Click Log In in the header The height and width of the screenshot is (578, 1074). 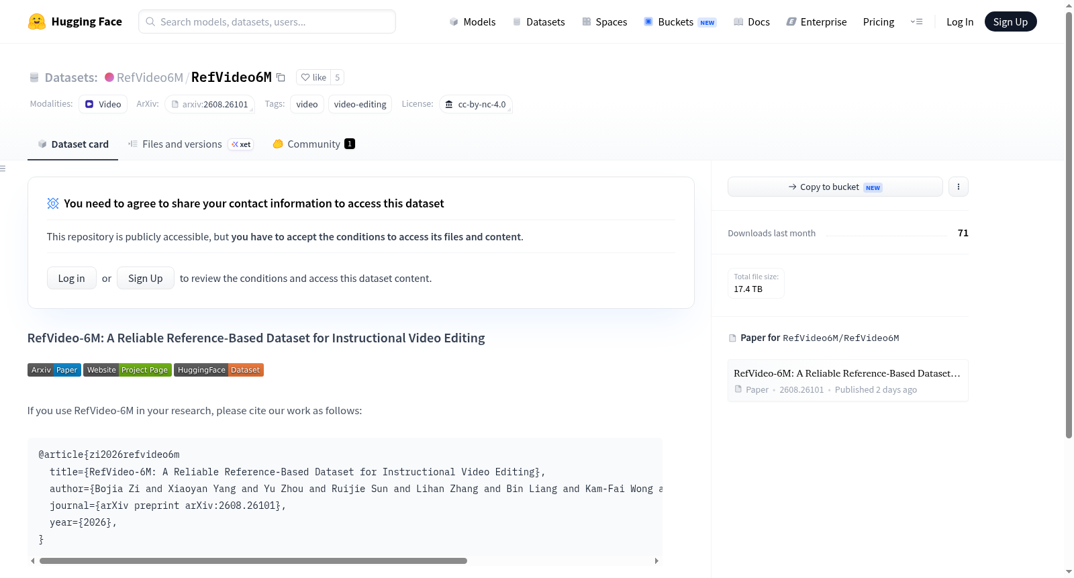960,21
